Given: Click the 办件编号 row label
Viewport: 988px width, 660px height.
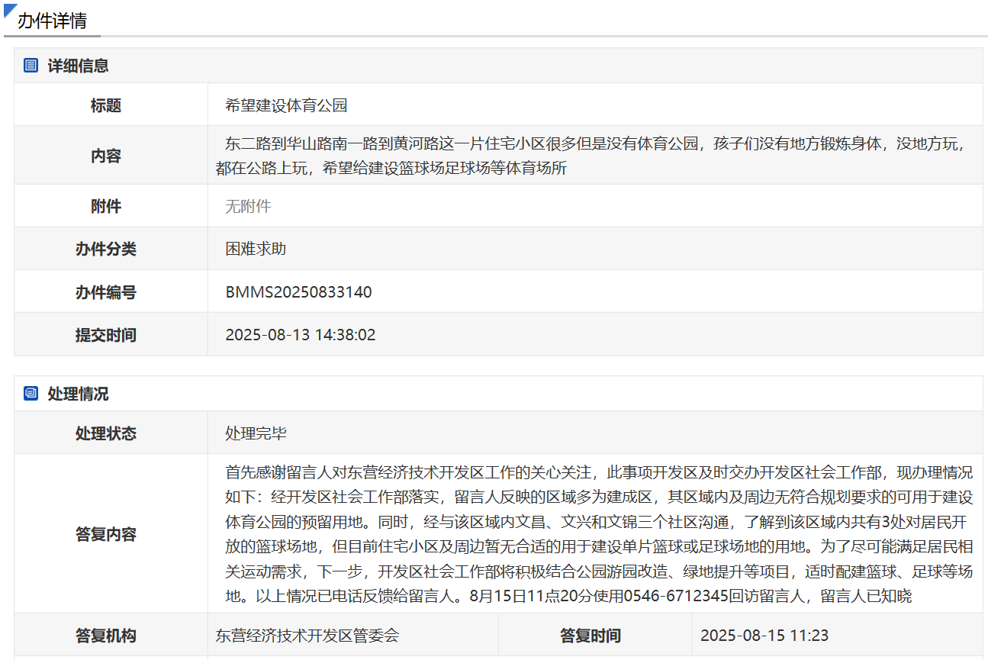Looking at the screenshot, I should click(x=106, y=292).
